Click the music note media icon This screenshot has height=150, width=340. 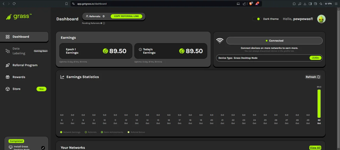pyautogui.click(x=299, y=4)
